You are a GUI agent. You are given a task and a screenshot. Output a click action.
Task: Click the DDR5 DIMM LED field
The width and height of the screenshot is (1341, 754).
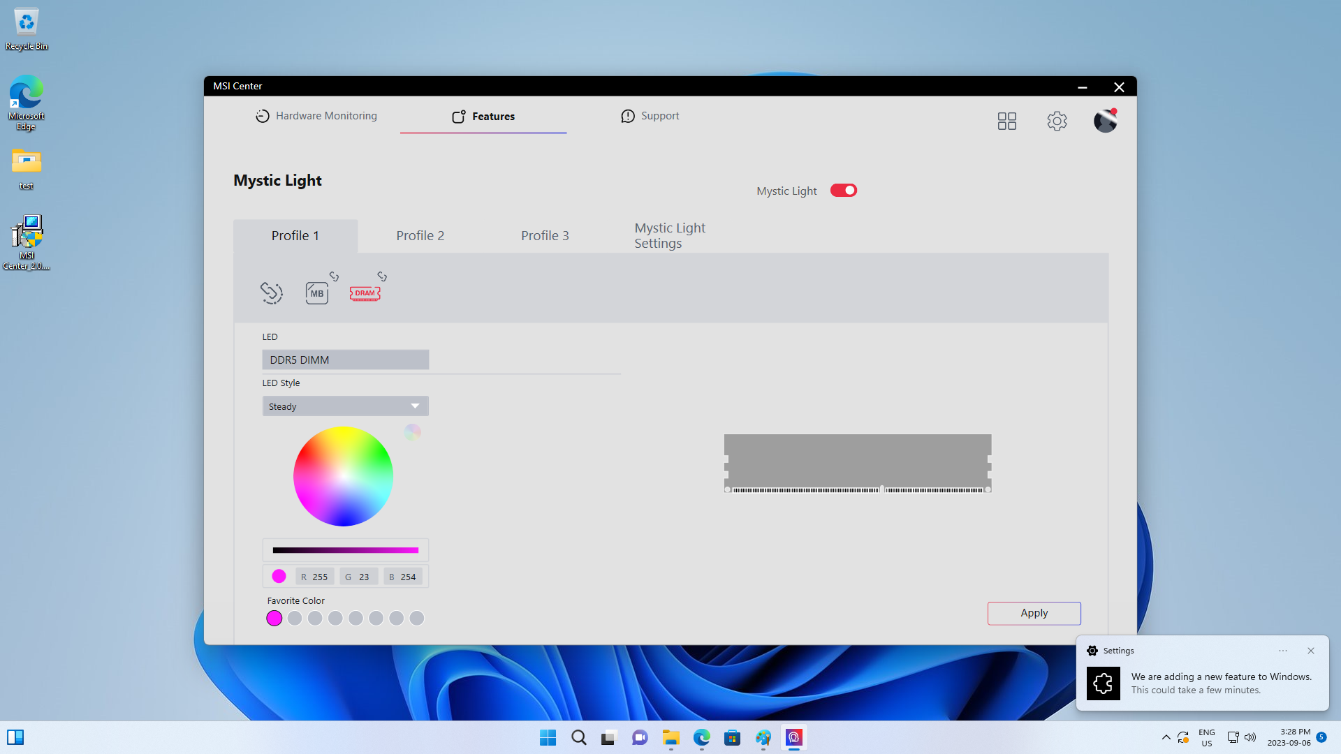point(346,360)
